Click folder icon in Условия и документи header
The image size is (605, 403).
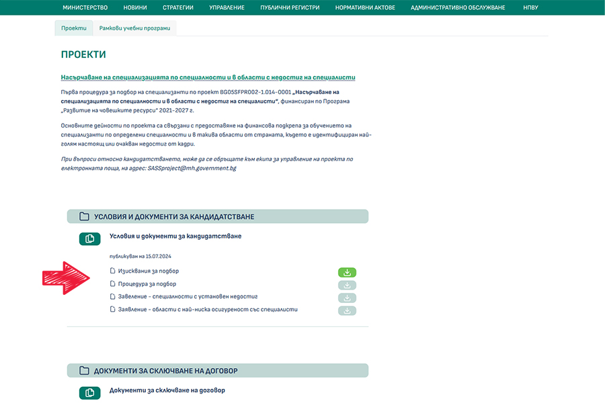coord(84,216)
